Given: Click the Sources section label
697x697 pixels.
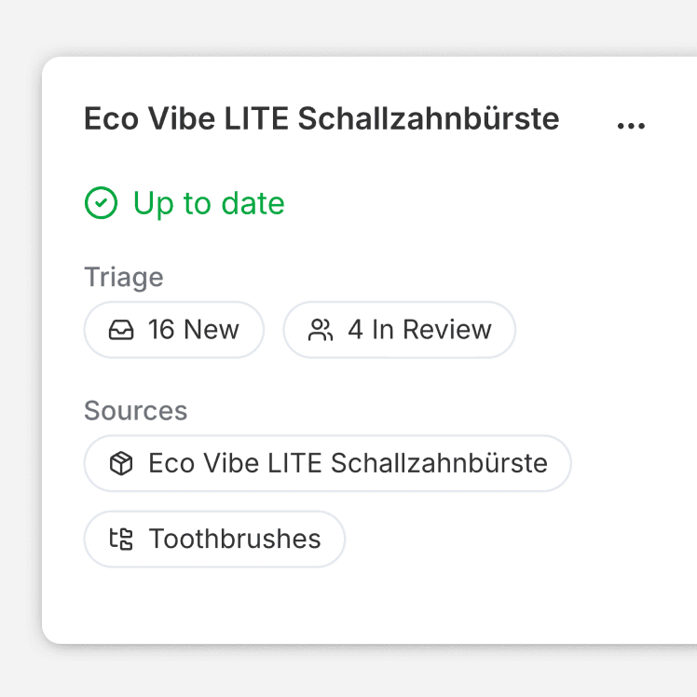Looking at the screenshot, I should (135, 411).
